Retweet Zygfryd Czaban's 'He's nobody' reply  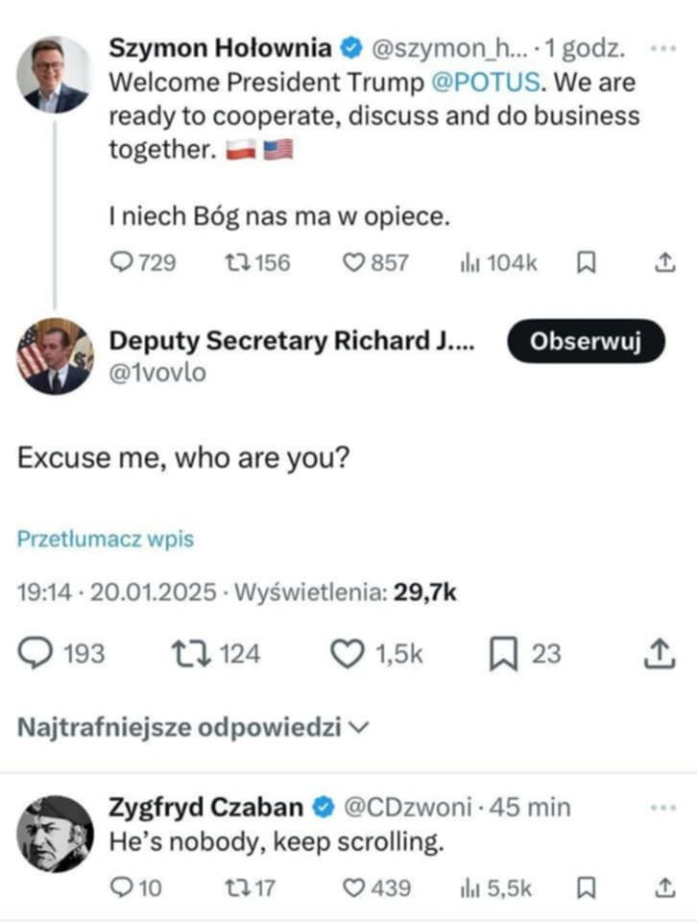239,888
